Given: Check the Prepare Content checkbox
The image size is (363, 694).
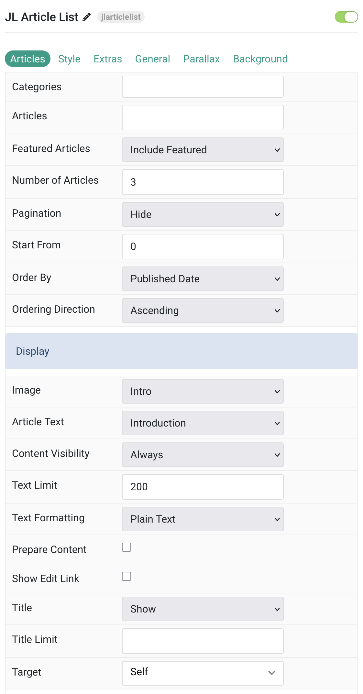Looking at the screenshot, I should pyautogui.click(x=126, y=547).
